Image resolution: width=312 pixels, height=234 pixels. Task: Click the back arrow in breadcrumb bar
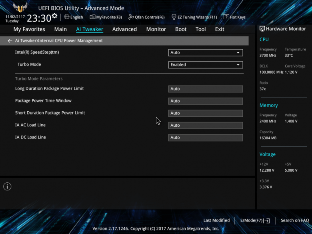pos(10,41)
